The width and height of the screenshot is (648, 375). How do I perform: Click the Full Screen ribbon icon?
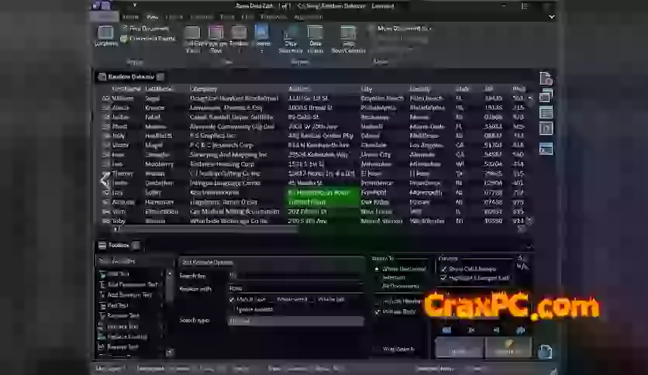coord(192,36)
